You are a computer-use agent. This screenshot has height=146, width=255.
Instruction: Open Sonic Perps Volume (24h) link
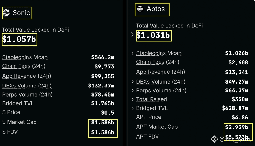click(x=27, y=95)
